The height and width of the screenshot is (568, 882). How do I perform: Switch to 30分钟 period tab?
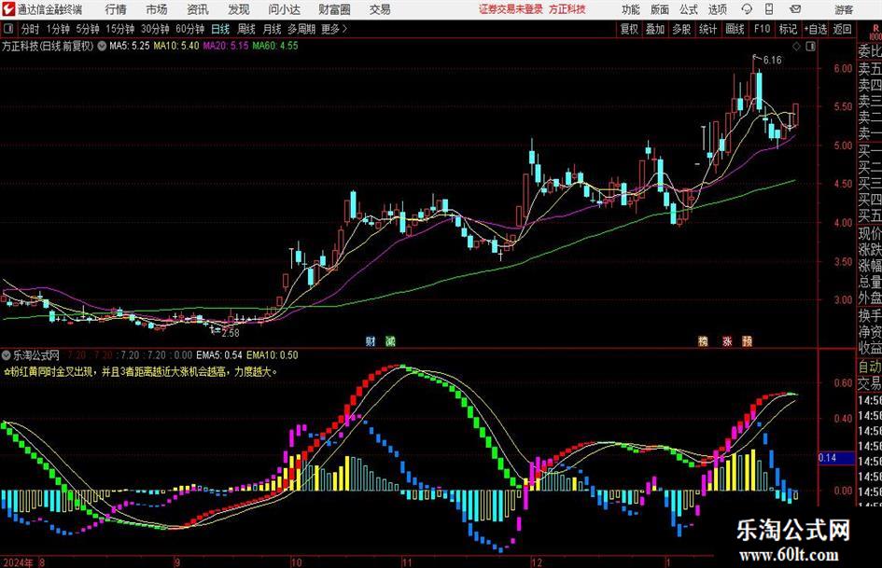tap(155, 29)
